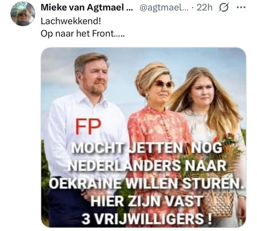Click the "OEKRAINE WILLEN STUREN." caption line

pos(147,184)
